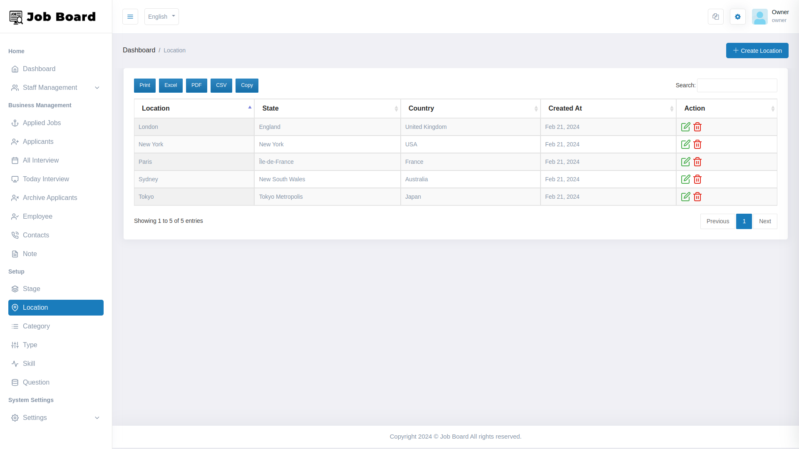Toggle the sidebar with the hamburger button
Image resolution: width=799 pixels, height=449 pixels.
[x=130, y=17]
